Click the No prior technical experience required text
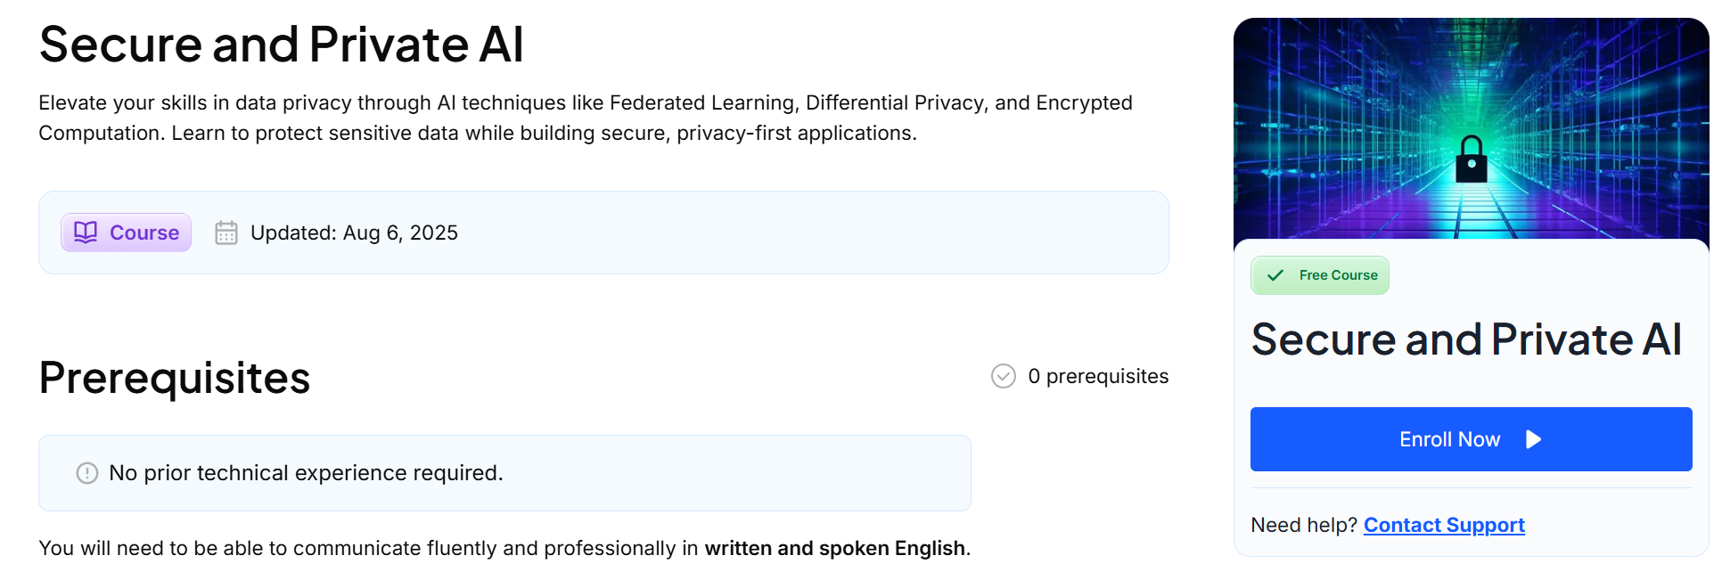This screenshot has width=1722, height=572. (306, 473)
